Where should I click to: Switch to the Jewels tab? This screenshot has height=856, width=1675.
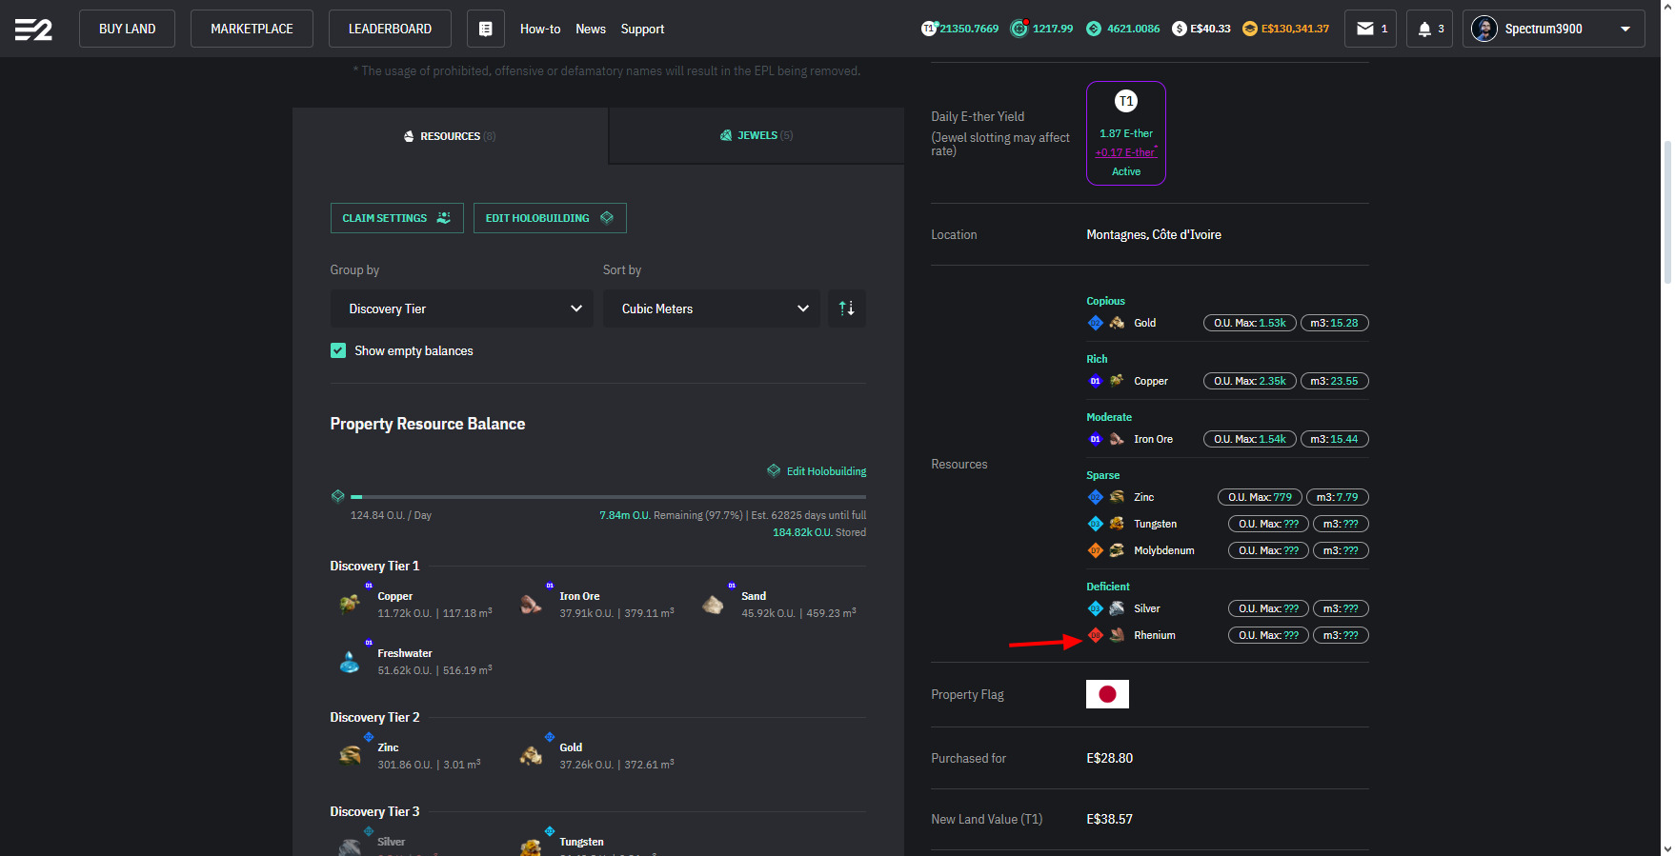coord(757,135)
